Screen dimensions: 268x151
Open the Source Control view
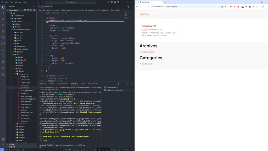tap(3, 19)
